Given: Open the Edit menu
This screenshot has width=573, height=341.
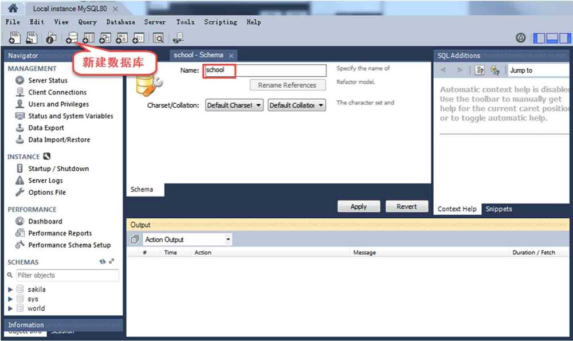Looking at the screenshot, I should [x=37, y=22].
